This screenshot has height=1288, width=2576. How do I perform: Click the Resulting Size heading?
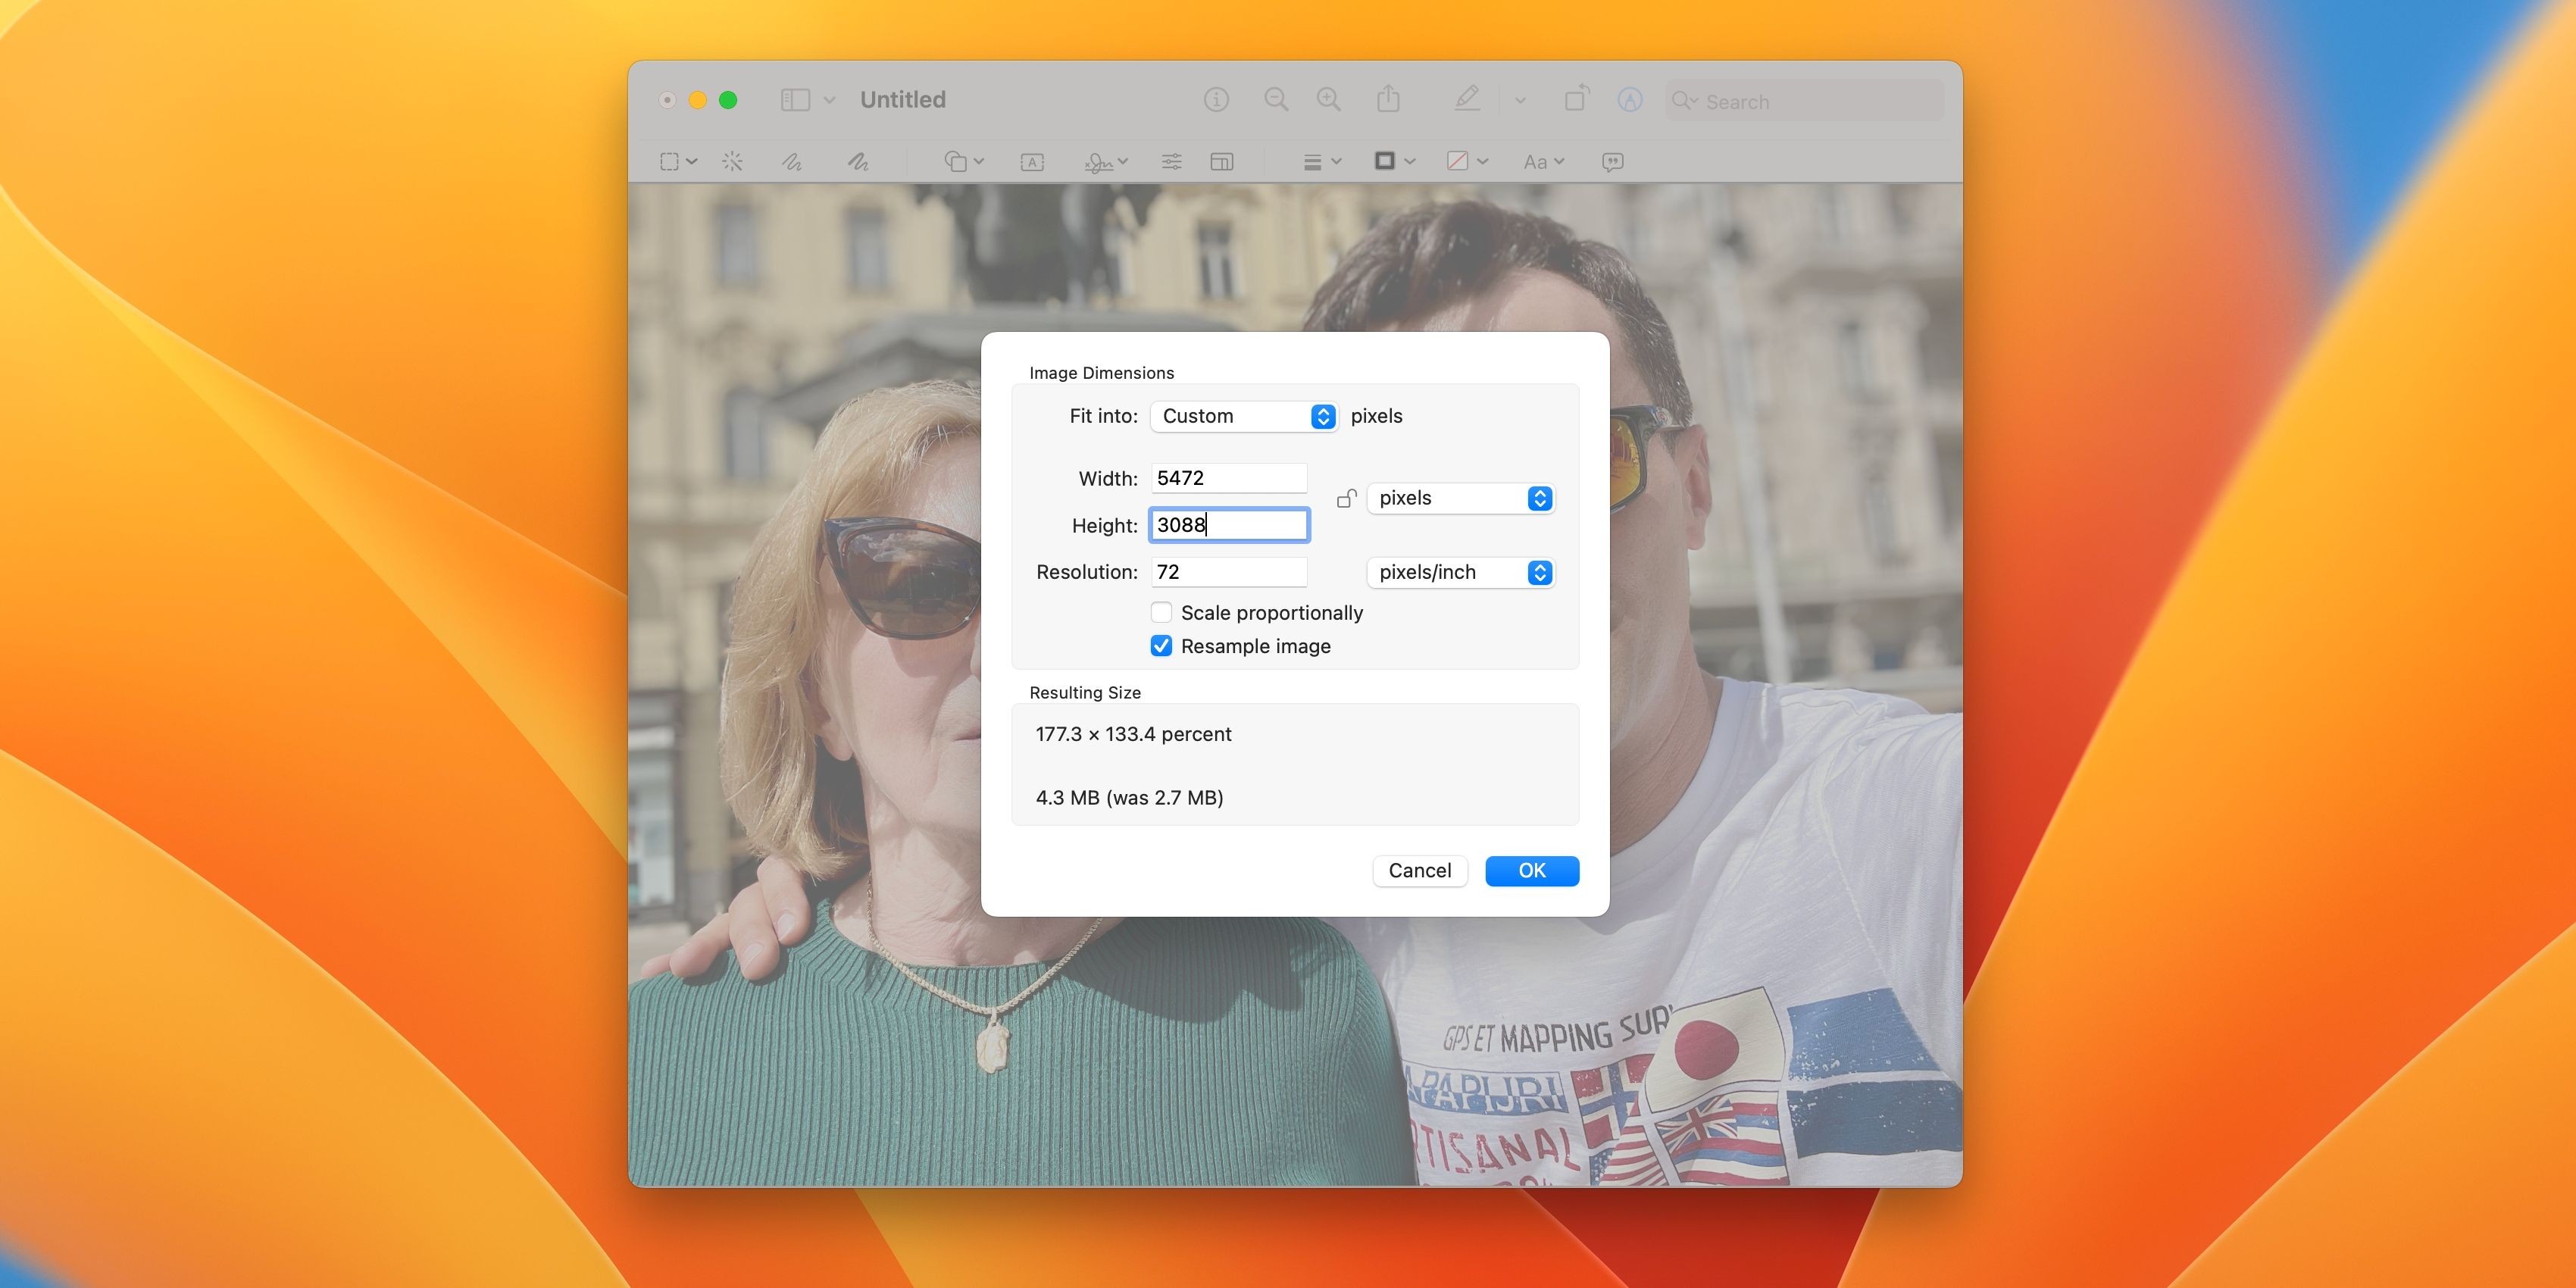click(1085, 693)
